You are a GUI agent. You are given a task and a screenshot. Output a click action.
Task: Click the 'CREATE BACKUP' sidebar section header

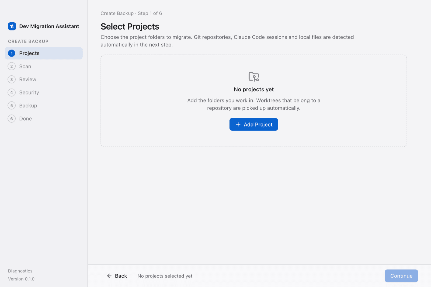point(28,41)
